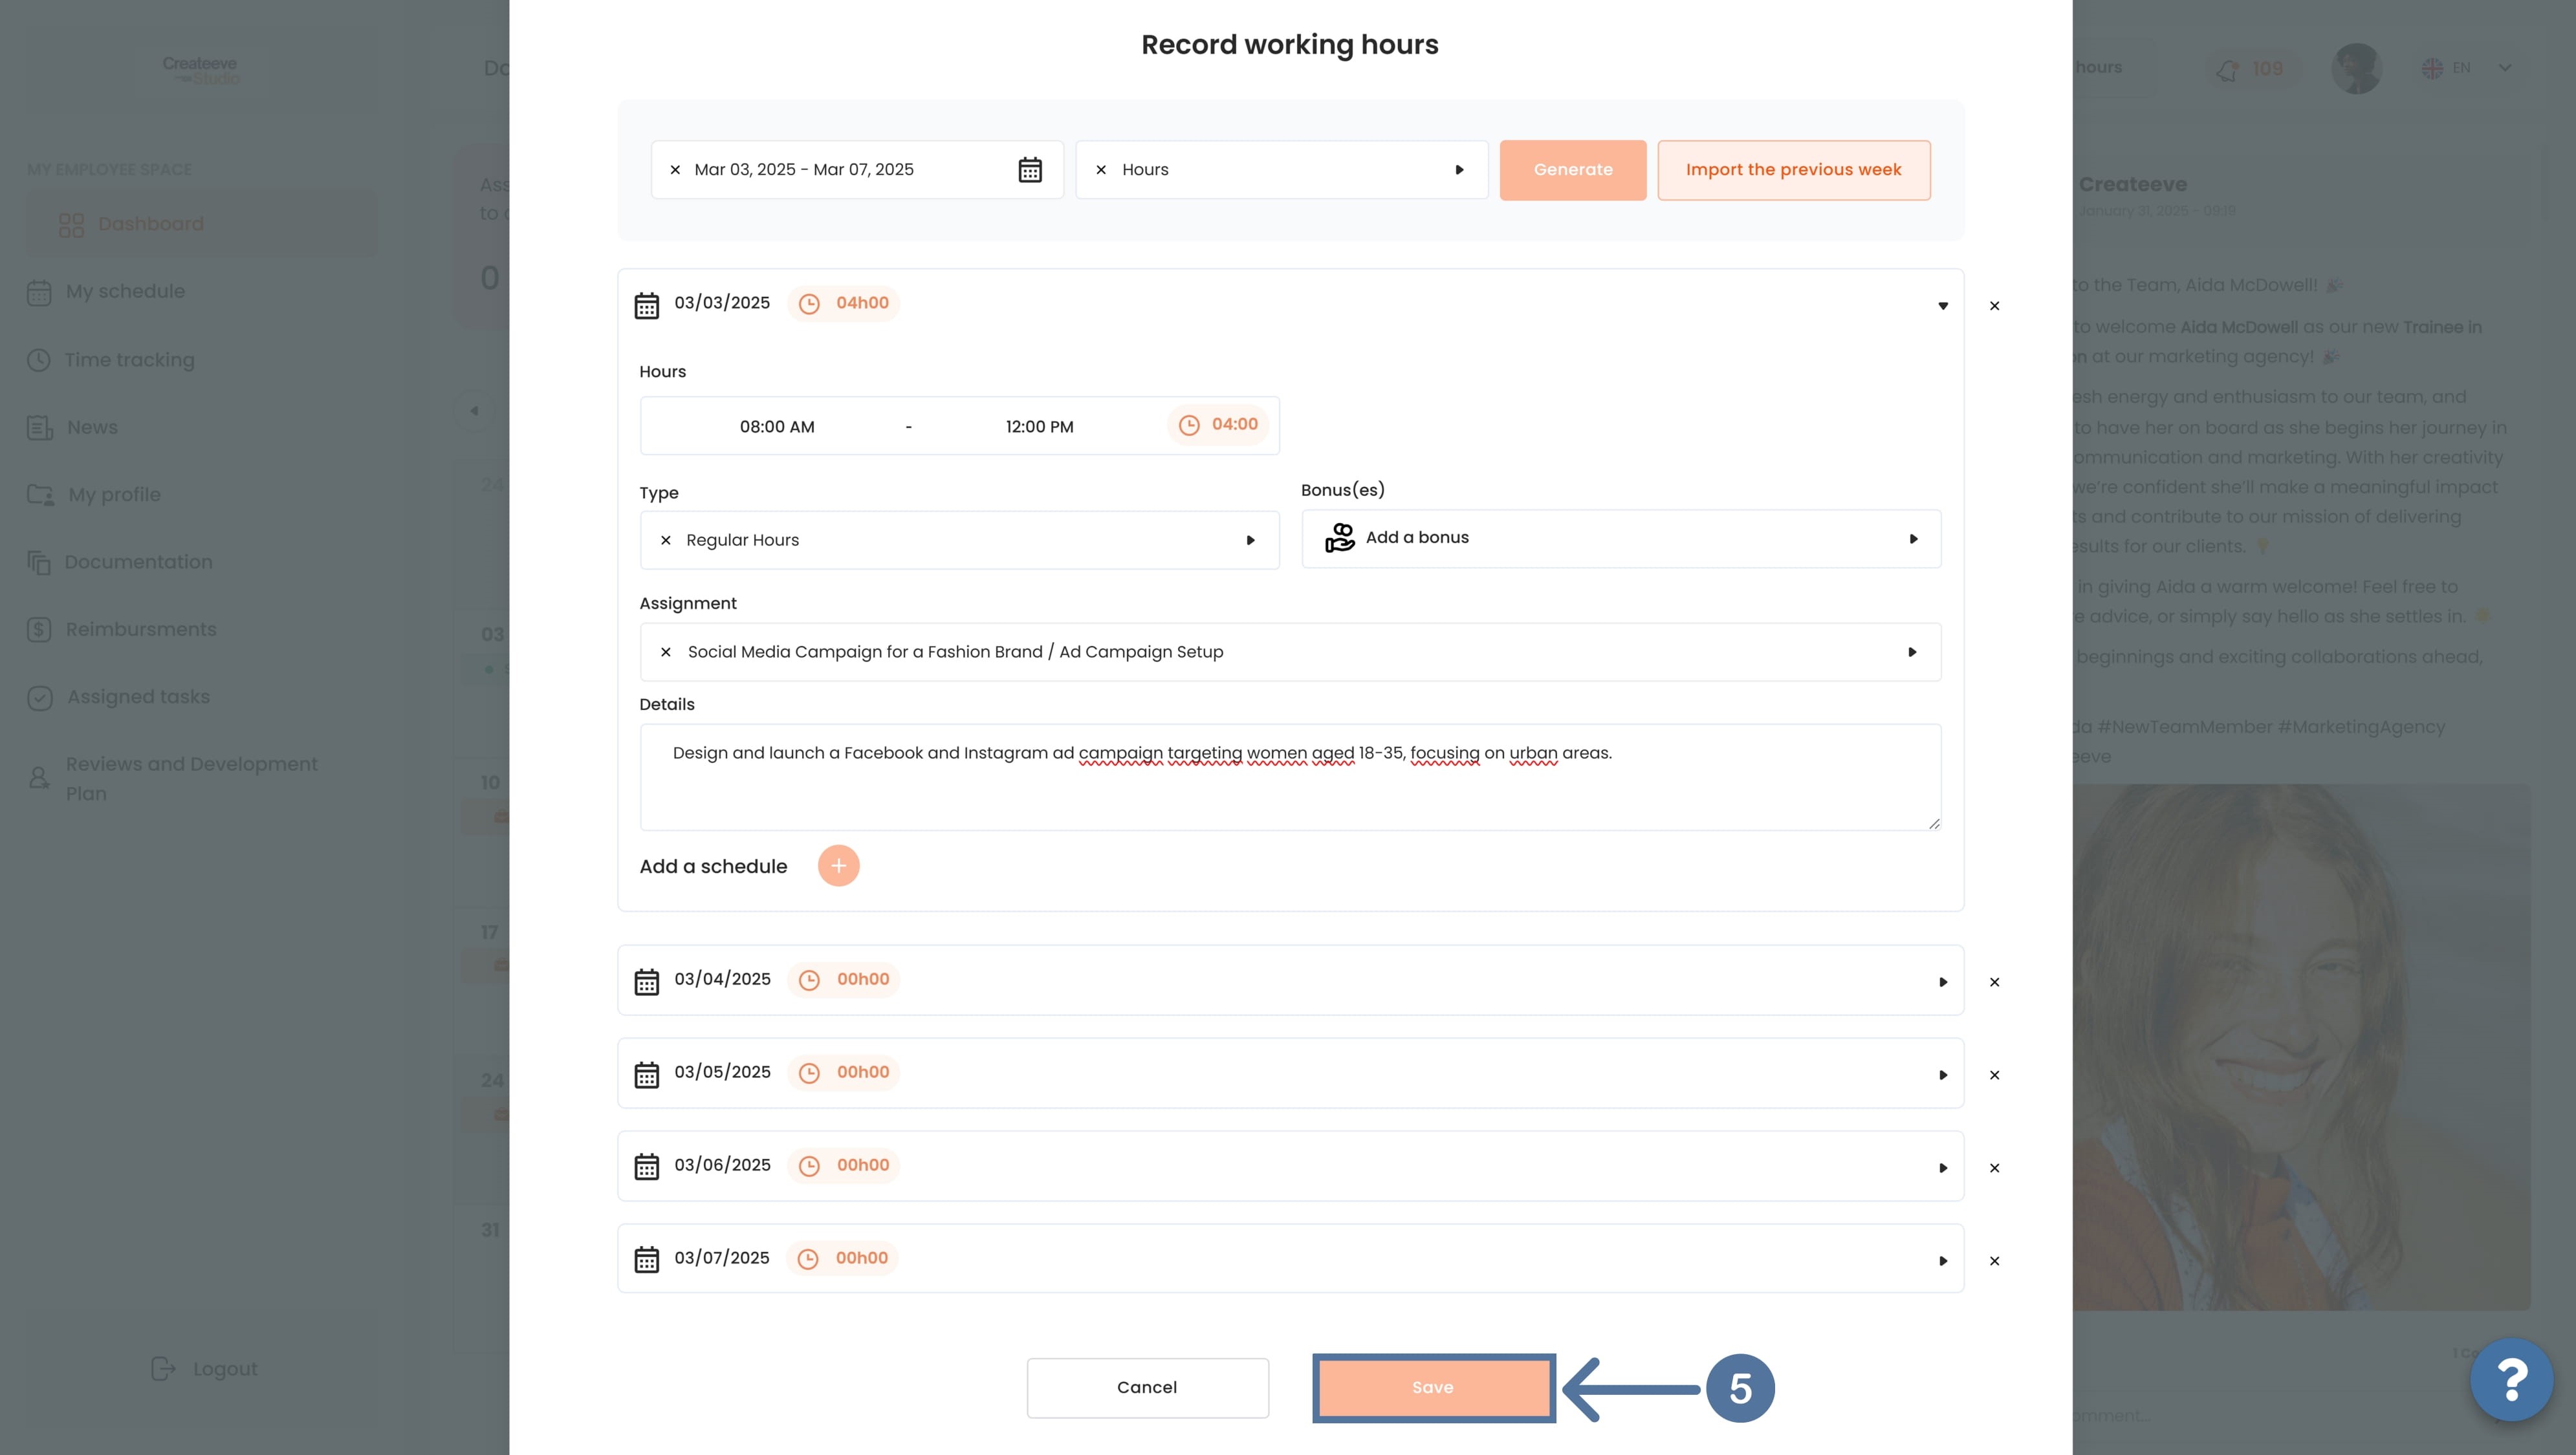Click the 04:00 duration indicator
The image size is (2576, 1455).
[1218, 425]
